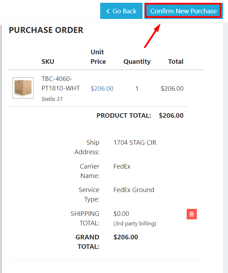This screenshot has height=273, width=228.
Task: Click the FedEx carrier name value
Action: (x=122, y=166)
